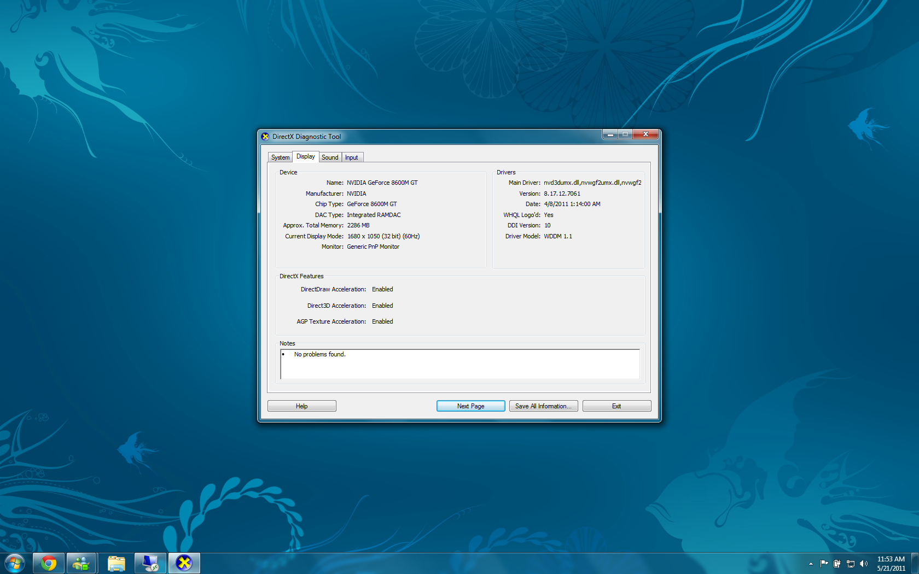Click DirectDraw Acceleration 'Enabled' value

tap(382, 289)
